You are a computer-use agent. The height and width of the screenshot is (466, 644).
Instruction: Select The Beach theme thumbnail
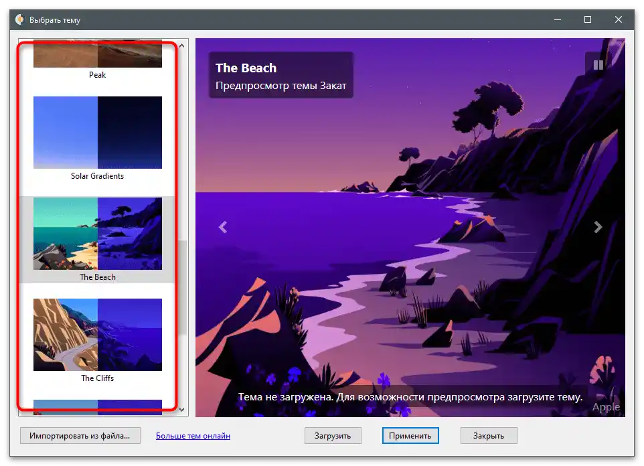point(98,234)
